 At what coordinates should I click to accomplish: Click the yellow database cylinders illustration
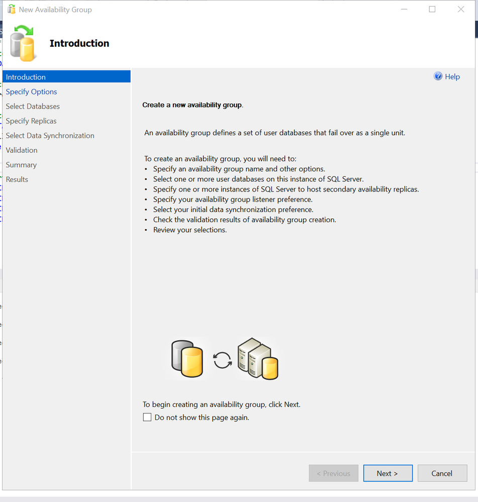[x=187, y=359]
